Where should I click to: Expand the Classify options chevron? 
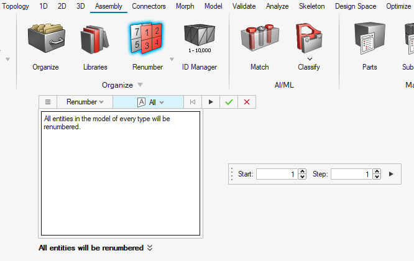coord(310,59)
